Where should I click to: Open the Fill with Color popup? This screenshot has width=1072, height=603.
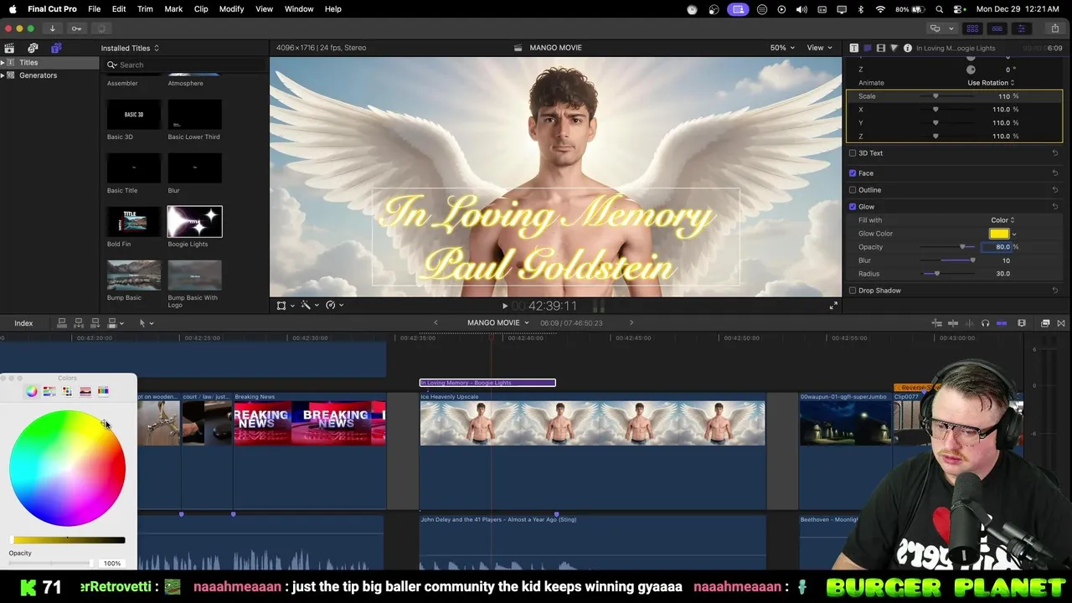pyautogui.click(x=1002, y=220)
